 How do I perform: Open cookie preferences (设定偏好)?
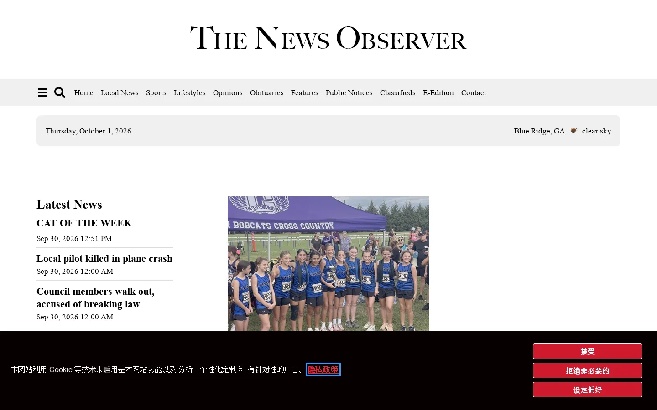coord(587,389)
